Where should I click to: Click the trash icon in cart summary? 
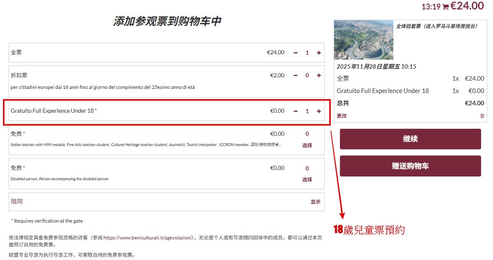[482, 116]
